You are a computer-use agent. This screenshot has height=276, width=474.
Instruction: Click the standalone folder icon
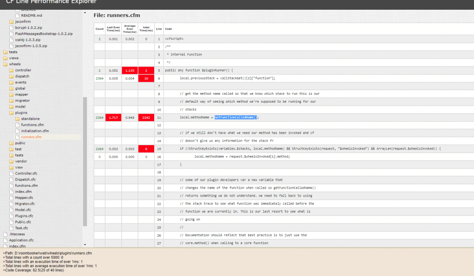pos(17,119)
